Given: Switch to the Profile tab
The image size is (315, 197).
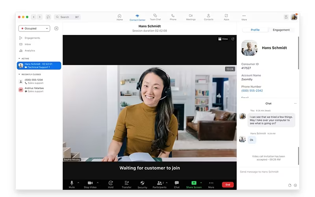Looking at the screenshot, I should point(255,30).
